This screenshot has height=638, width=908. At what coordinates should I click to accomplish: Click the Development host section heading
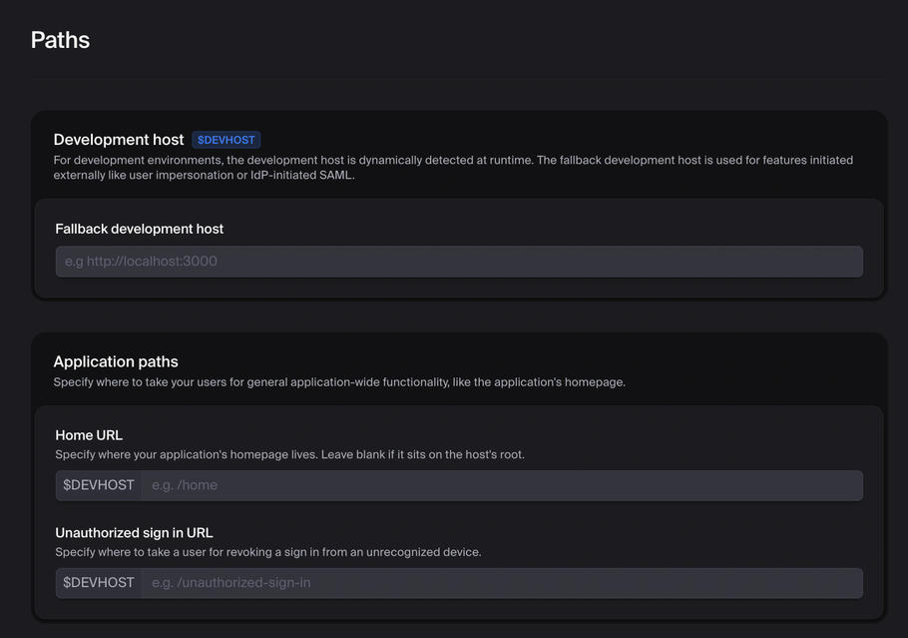click(x=119, y=140)
